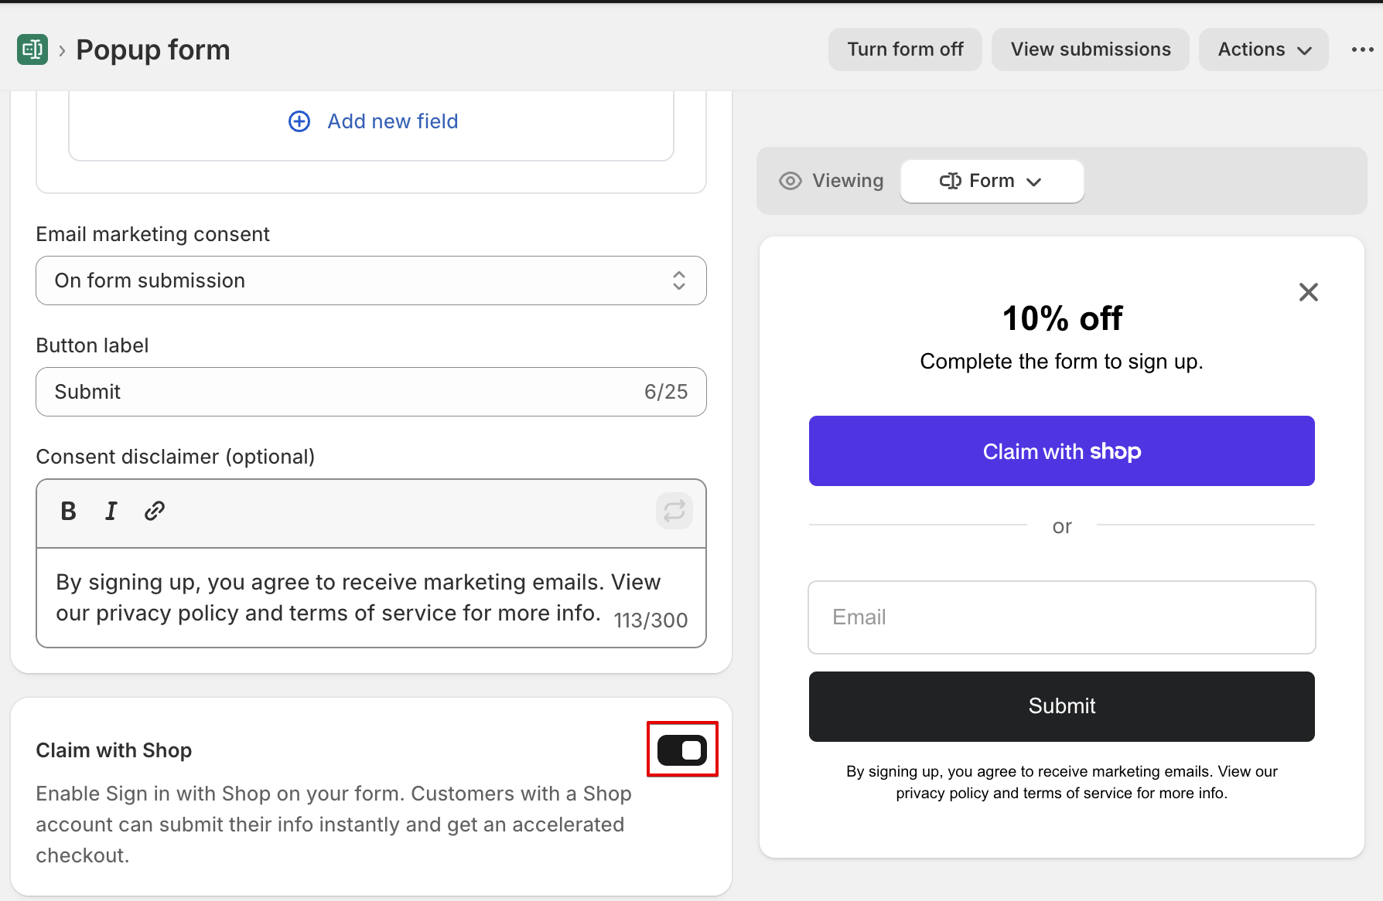Viewport: 1383px width, 901px height.
Task: Click the black Submit button in preview
Action: click(1061, 706)
